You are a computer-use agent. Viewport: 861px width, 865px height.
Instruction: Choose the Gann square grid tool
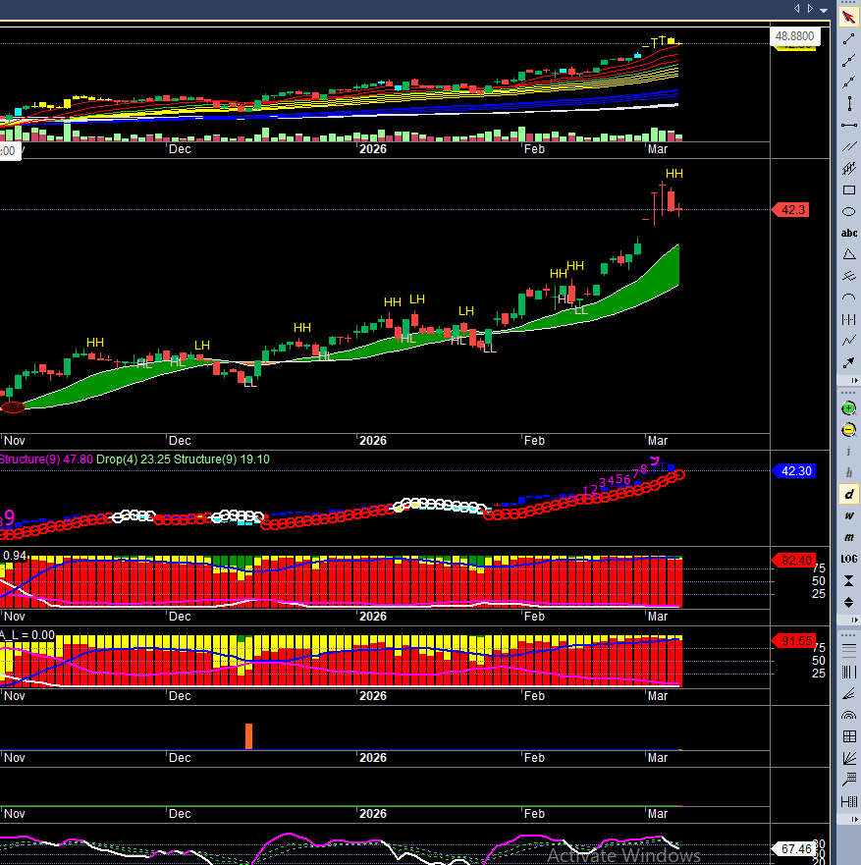tap(848, 737)
